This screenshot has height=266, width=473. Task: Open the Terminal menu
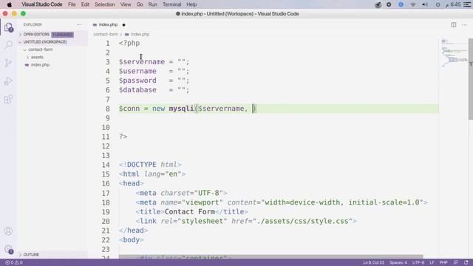(x=171, y=4)
